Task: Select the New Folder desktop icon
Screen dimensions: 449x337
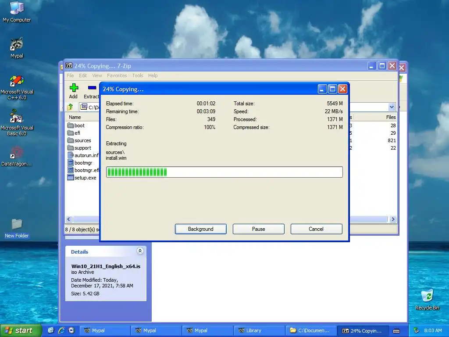Action: point(17,228)
